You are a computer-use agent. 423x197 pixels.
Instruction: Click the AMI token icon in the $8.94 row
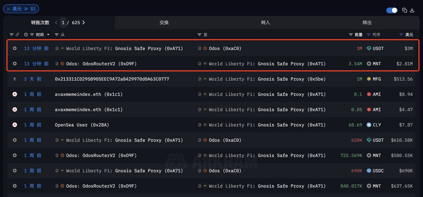369,94
